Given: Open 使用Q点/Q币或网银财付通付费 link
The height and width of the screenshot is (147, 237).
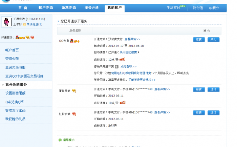Looking at the screenshot, I should tap(131, 73).
